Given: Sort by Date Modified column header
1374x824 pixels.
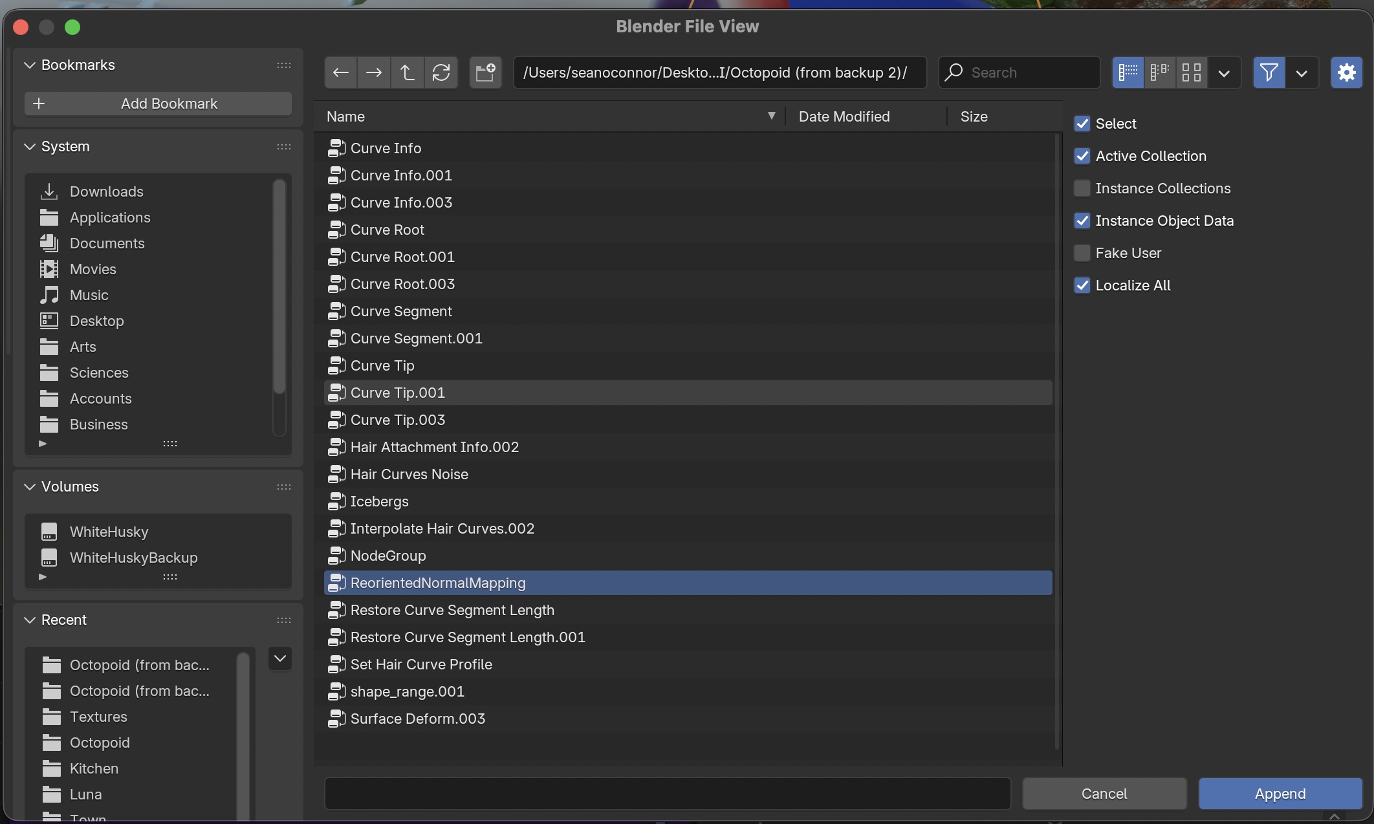Looking at the screenshot, I should 844,116.
